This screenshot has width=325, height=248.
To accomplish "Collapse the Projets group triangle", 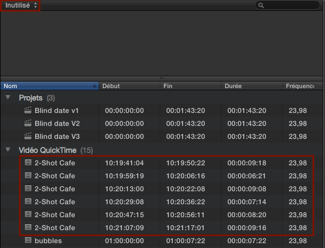I will (x=8, y=98).
